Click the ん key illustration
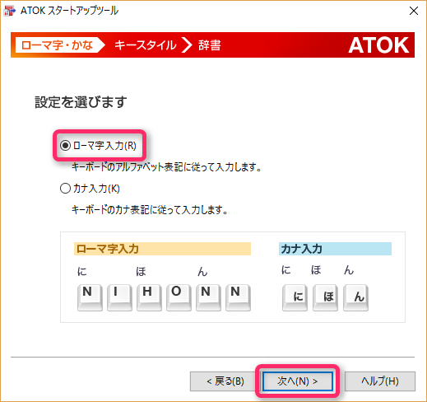 pyautogui.click(x=355, y=297)
